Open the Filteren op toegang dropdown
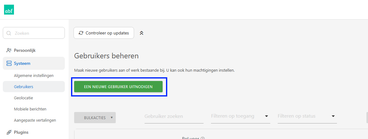This screenshot has width=368, height=139. (x=240, y=116)
